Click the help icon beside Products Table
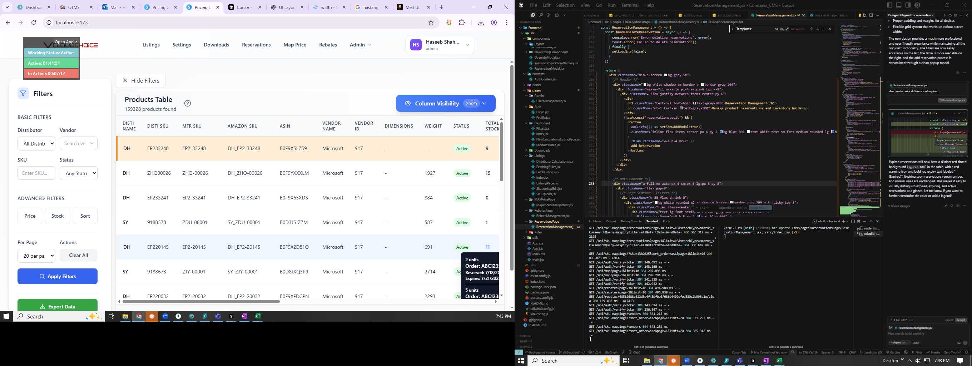This screenshot has width=972, height=366. pyautogui.click(x=188, y=103)
